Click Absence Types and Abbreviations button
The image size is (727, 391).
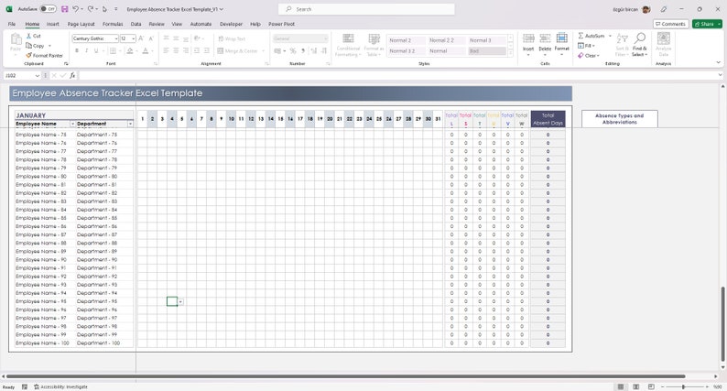[620, 119]
